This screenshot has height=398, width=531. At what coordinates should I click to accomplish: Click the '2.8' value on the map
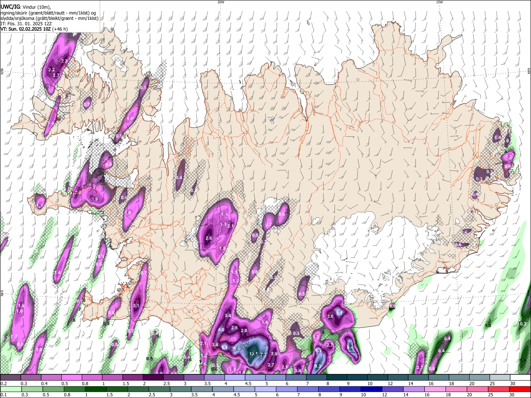tap(244, 330)
